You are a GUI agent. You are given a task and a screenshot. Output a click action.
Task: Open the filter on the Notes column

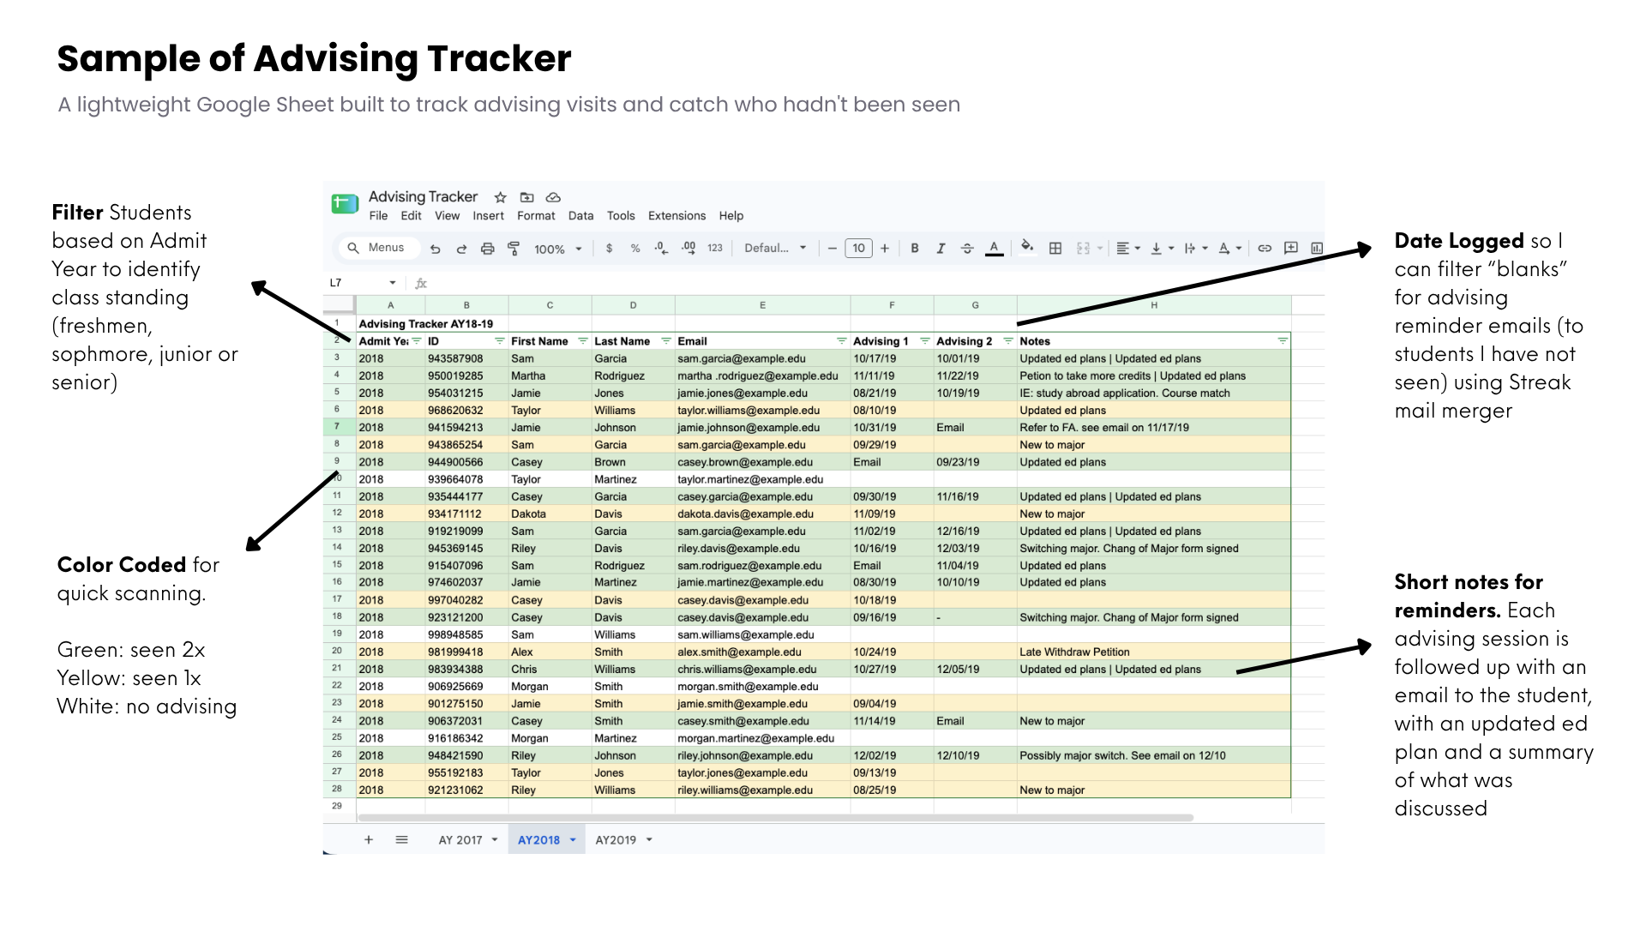tap(1283, 341)
